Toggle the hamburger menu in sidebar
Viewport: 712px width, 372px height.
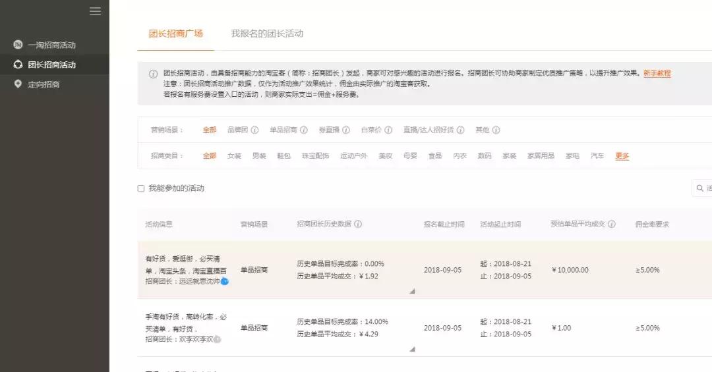[96, 11]
